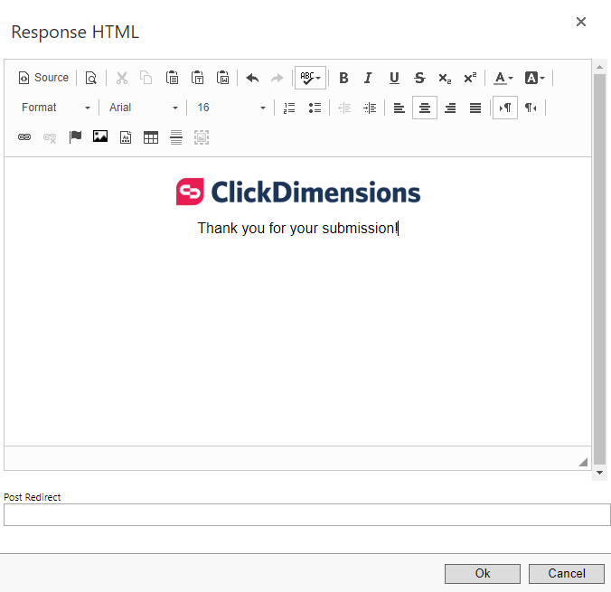Switch to Source view
The image size is (611, 592).
43,78
